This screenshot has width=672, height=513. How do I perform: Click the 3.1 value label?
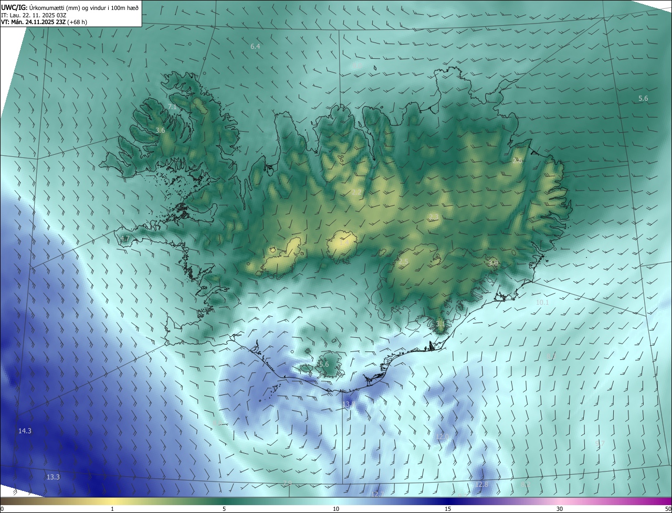click(440, 325)
